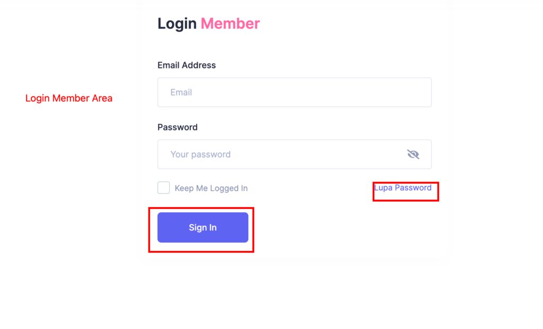
Task: Click the red Login Member Area annotation
Action: pos(68,98)
